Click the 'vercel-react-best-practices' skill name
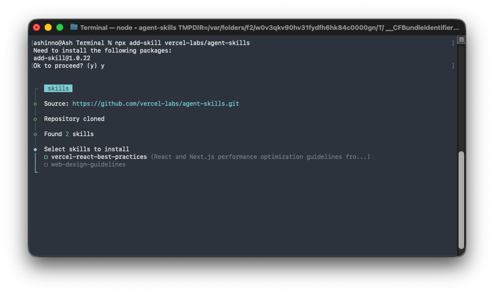Viewport: 494px width, 294px height. 99,157
